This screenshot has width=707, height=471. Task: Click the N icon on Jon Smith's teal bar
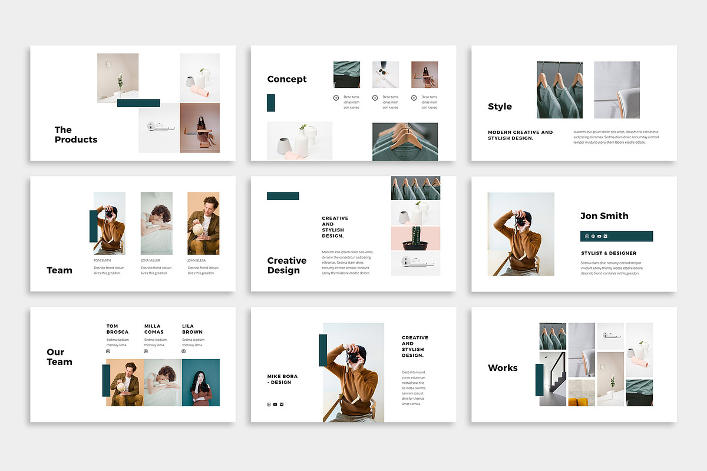click(606, 236)
